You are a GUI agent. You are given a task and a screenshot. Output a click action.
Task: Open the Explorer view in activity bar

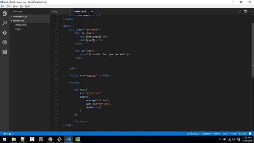click(x=4, y=14)
